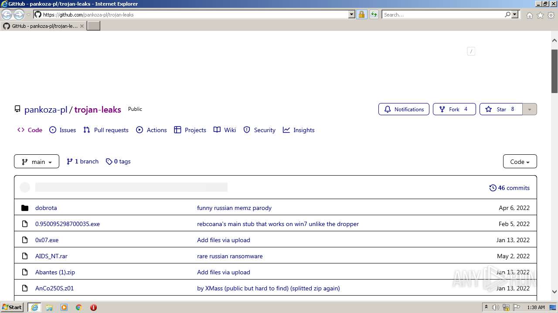Open commit 'funny russian memz parody'
Viewport: 558px width, 313px height.
234,208
